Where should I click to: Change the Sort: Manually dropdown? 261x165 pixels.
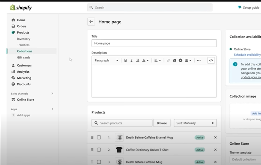[195, 123]
